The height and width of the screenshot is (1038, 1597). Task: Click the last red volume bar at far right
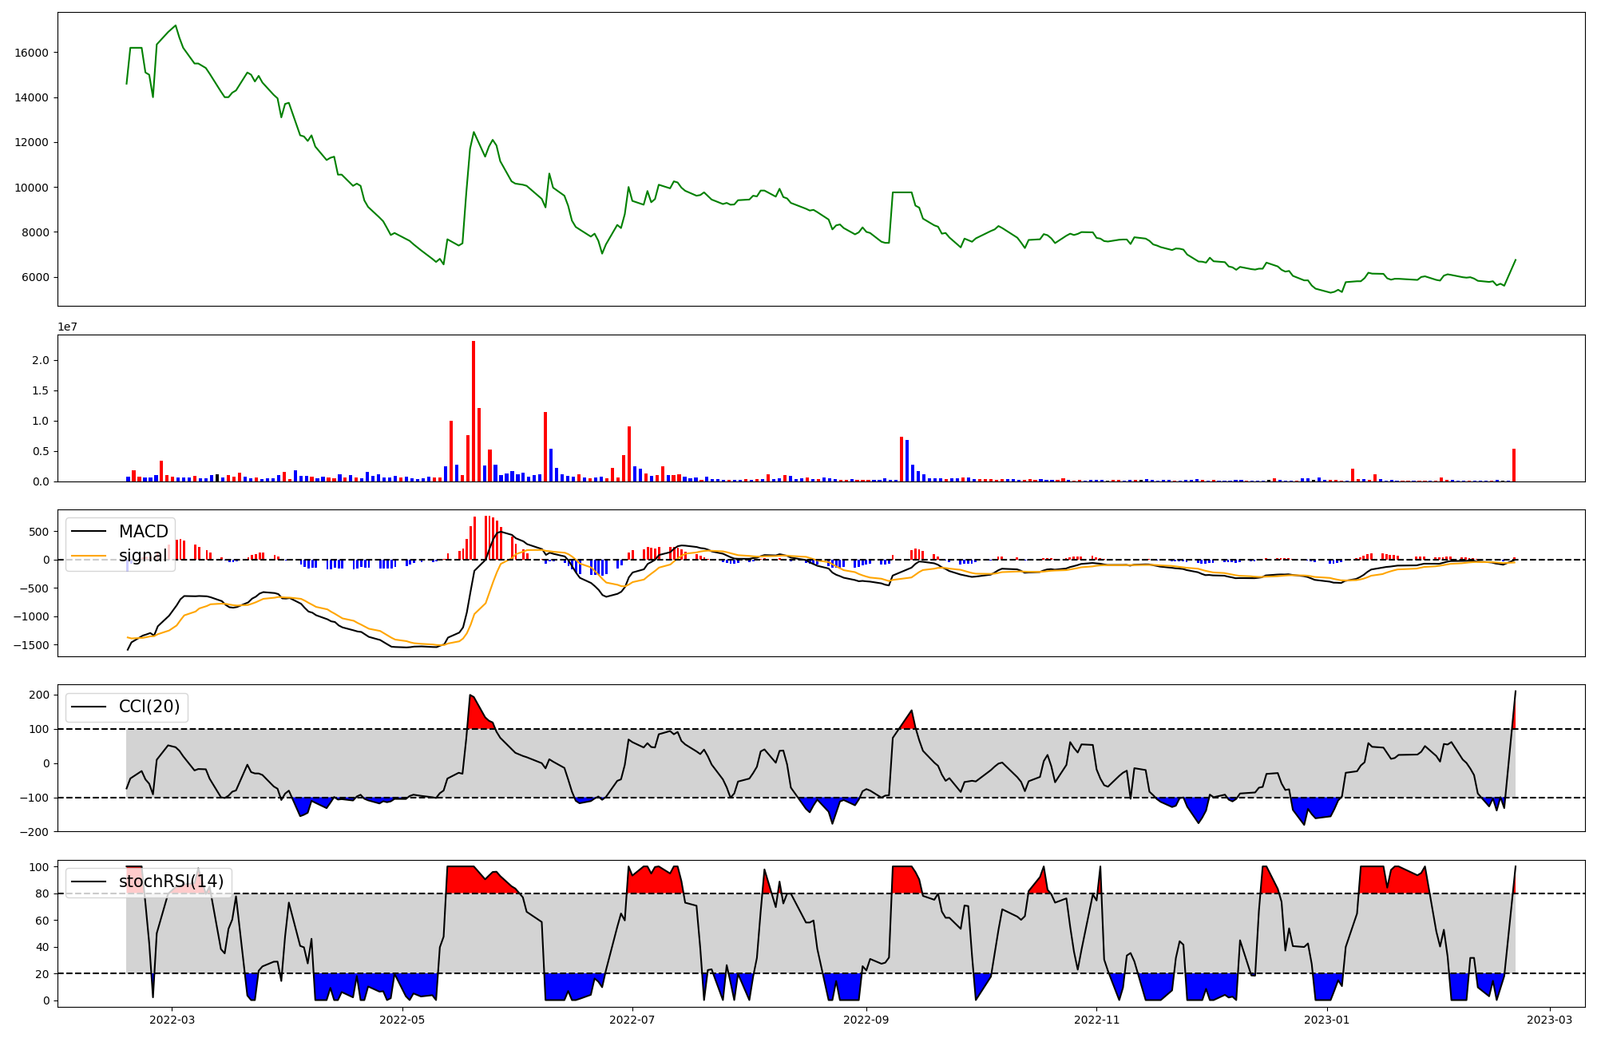coord(1513,466)
